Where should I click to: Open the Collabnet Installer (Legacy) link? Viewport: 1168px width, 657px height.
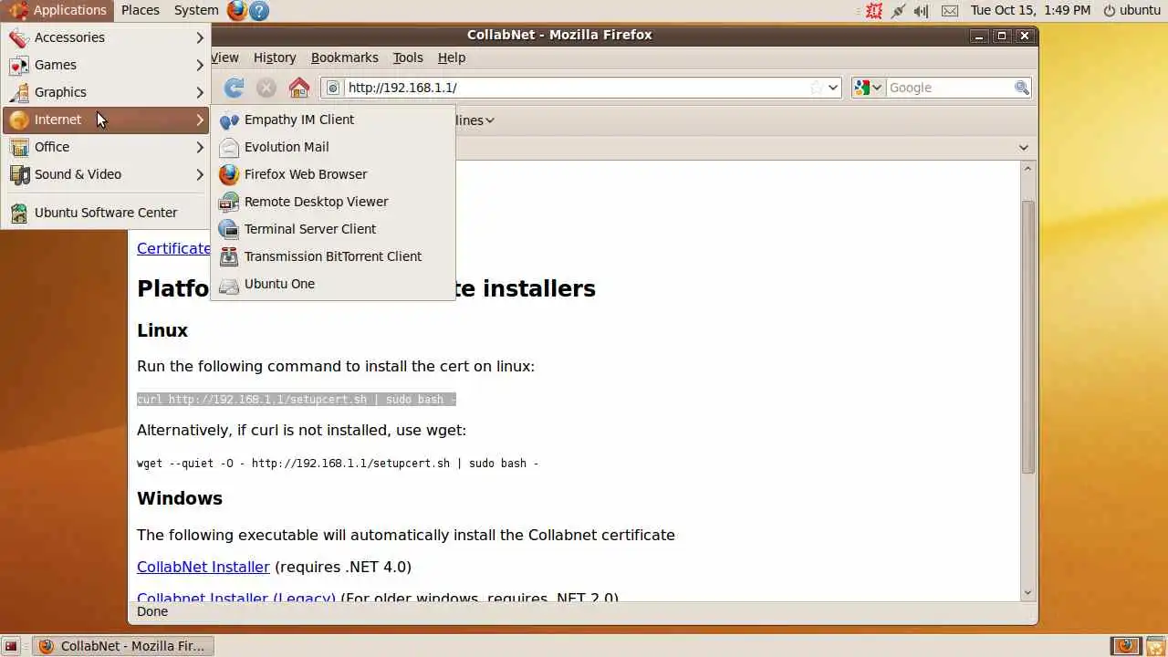coord(236,599)
